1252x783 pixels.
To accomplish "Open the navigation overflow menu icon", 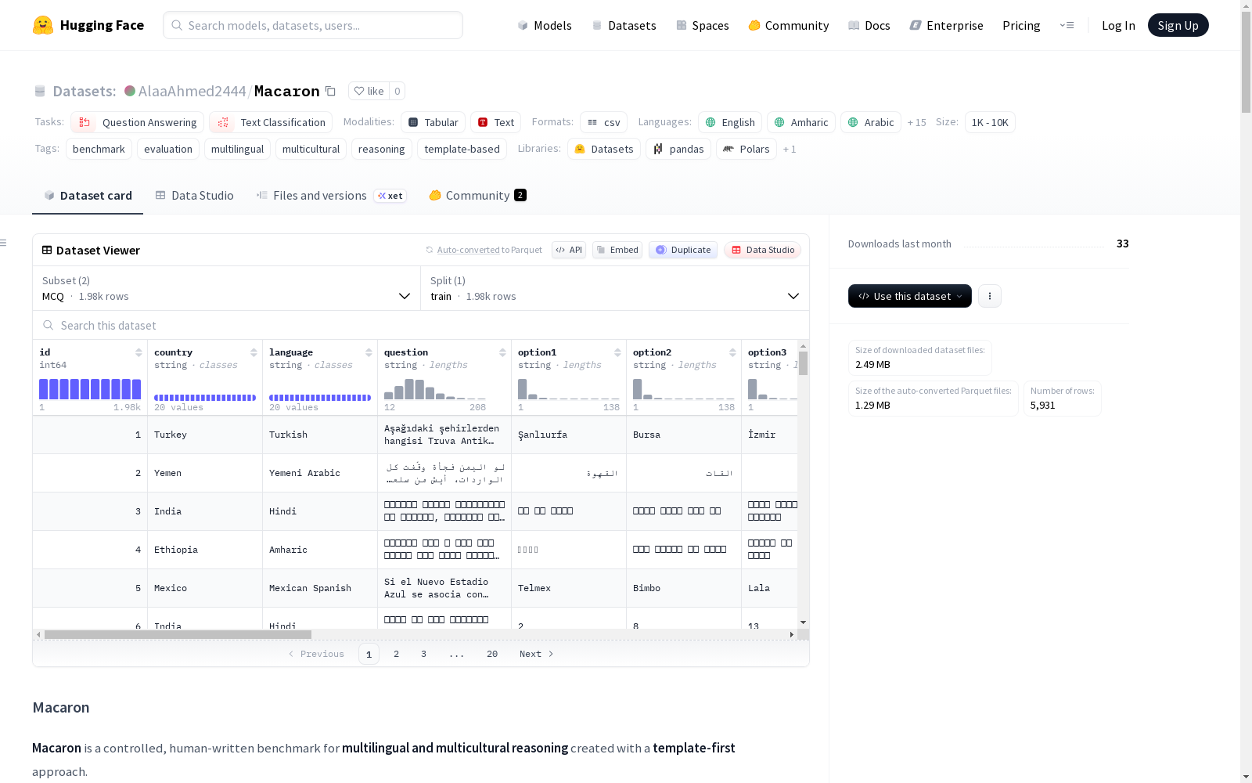I will pos(1067,25).
